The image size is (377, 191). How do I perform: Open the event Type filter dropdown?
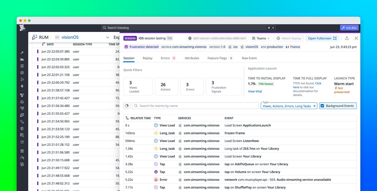click(x=289, y=106)
